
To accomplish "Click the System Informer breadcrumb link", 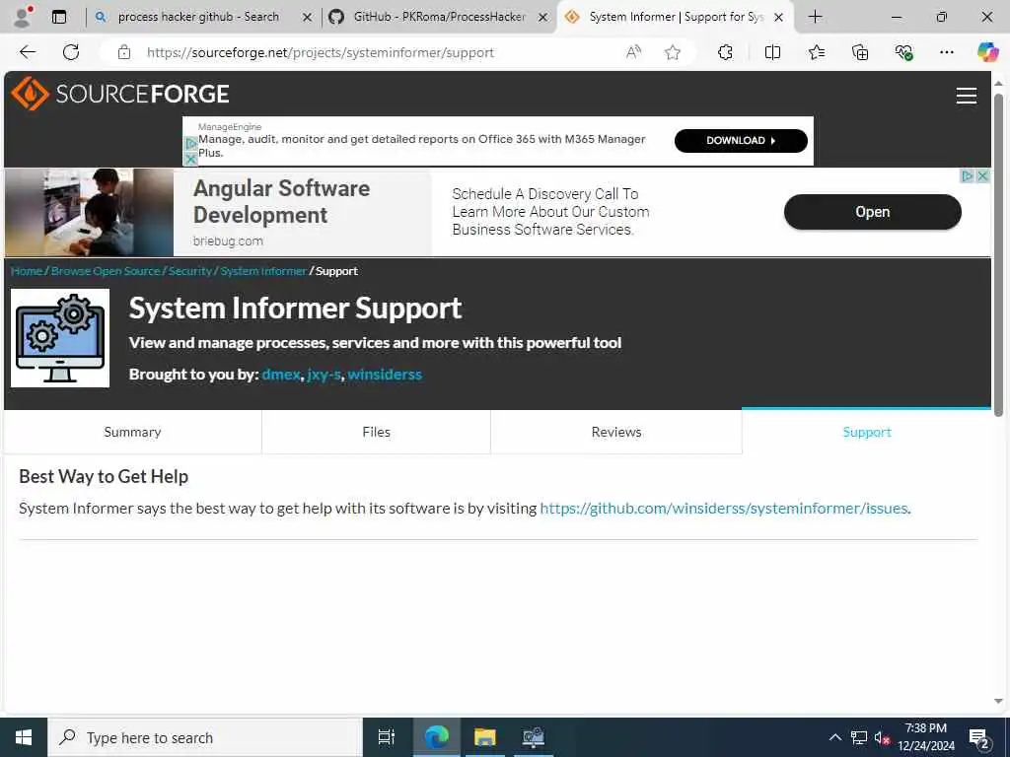I will tap(263, 271).
